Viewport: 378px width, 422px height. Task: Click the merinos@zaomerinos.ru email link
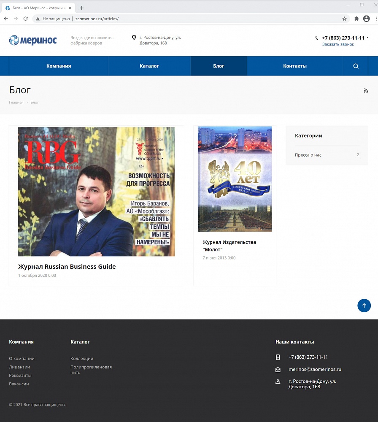coord(315,370)
